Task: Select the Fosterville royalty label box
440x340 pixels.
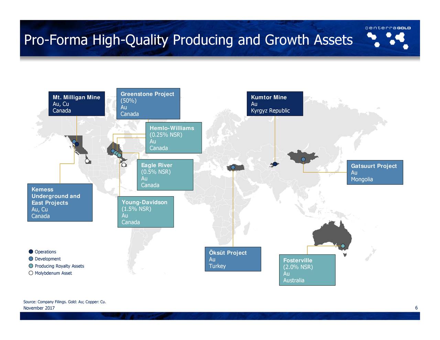Action: pos(307,270)
